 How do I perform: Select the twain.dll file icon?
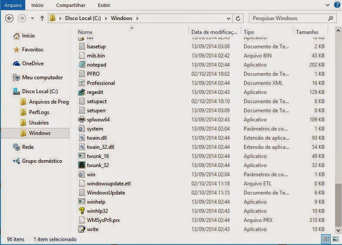[82, 138]
